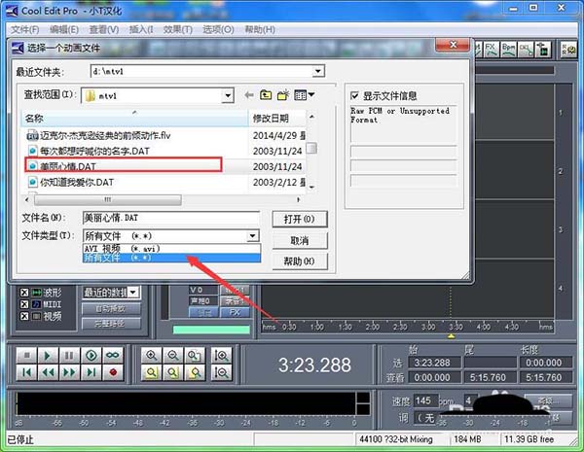Click the Zoom to right edge of selection
The image size is (584, 452).
coord(195,372)
